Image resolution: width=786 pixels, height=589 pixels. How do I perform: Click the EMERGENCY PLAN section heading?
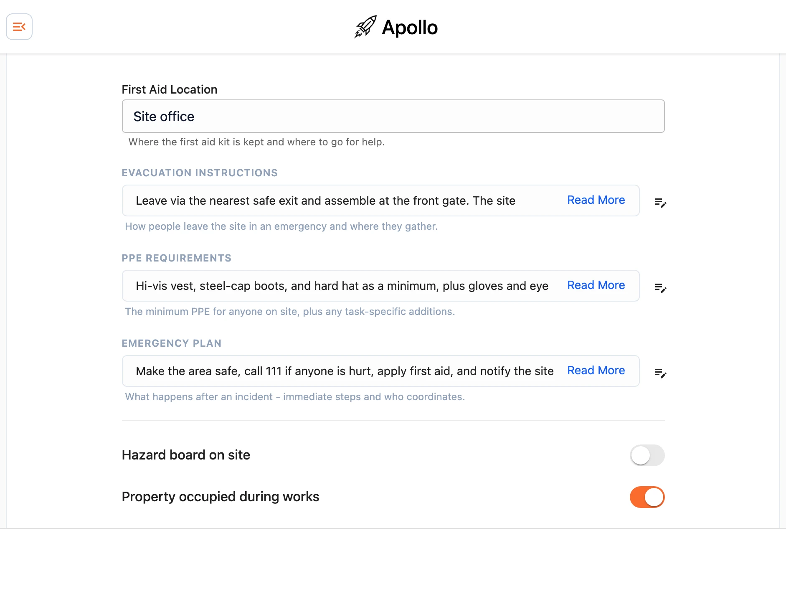click(x=172, y=343)
